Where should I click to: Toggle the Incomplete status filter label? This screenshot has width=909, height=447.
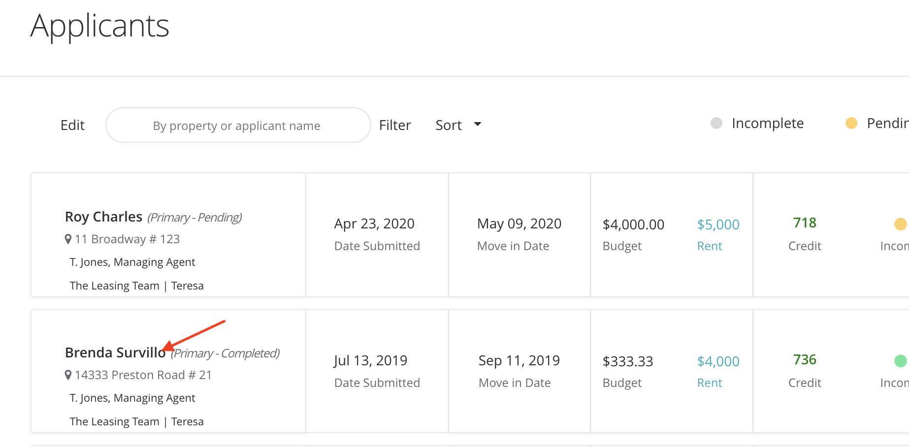767,123
